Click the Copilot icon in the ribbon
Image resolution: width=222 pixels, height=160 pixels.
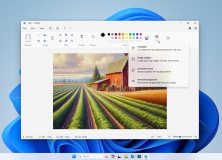click(157, 37)
